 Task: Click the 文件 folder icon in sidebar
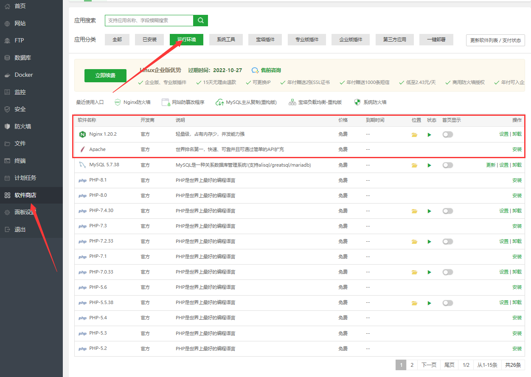(7, 143)
